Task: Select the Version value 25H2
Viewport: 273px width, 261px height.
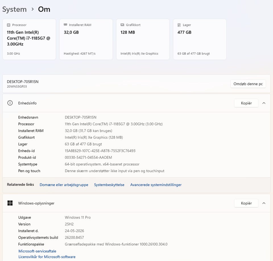Action: 69,224
